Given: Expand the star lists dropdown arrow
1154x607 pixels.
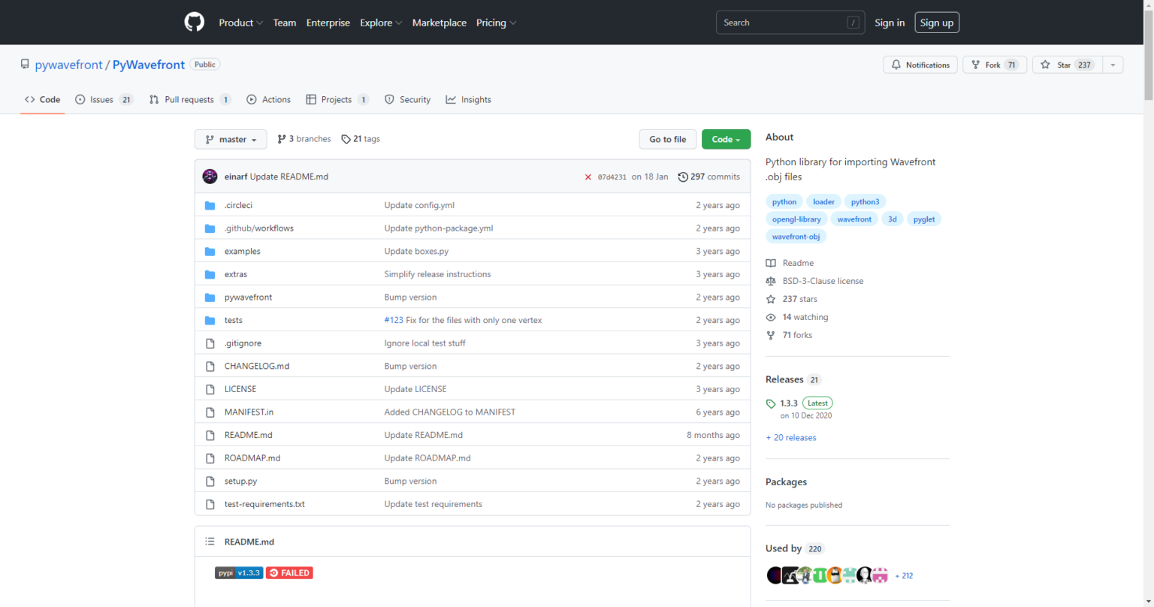Looking at the screenshot, I should [x=1113, y=65].
